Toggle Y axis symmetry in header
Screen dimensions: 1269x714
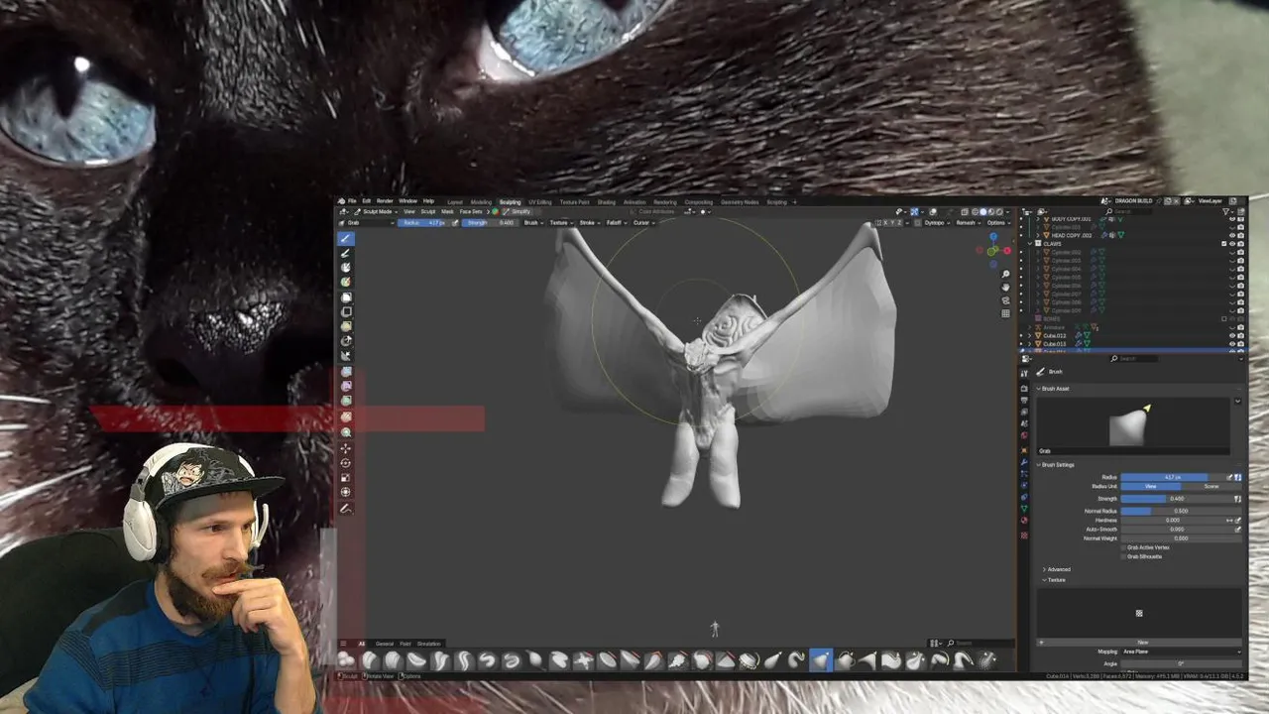(892, 222)
